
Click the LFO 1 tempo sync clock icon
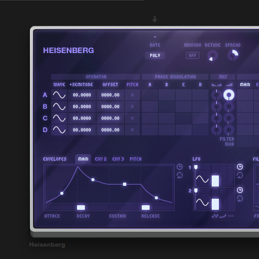tap(240, 166)
